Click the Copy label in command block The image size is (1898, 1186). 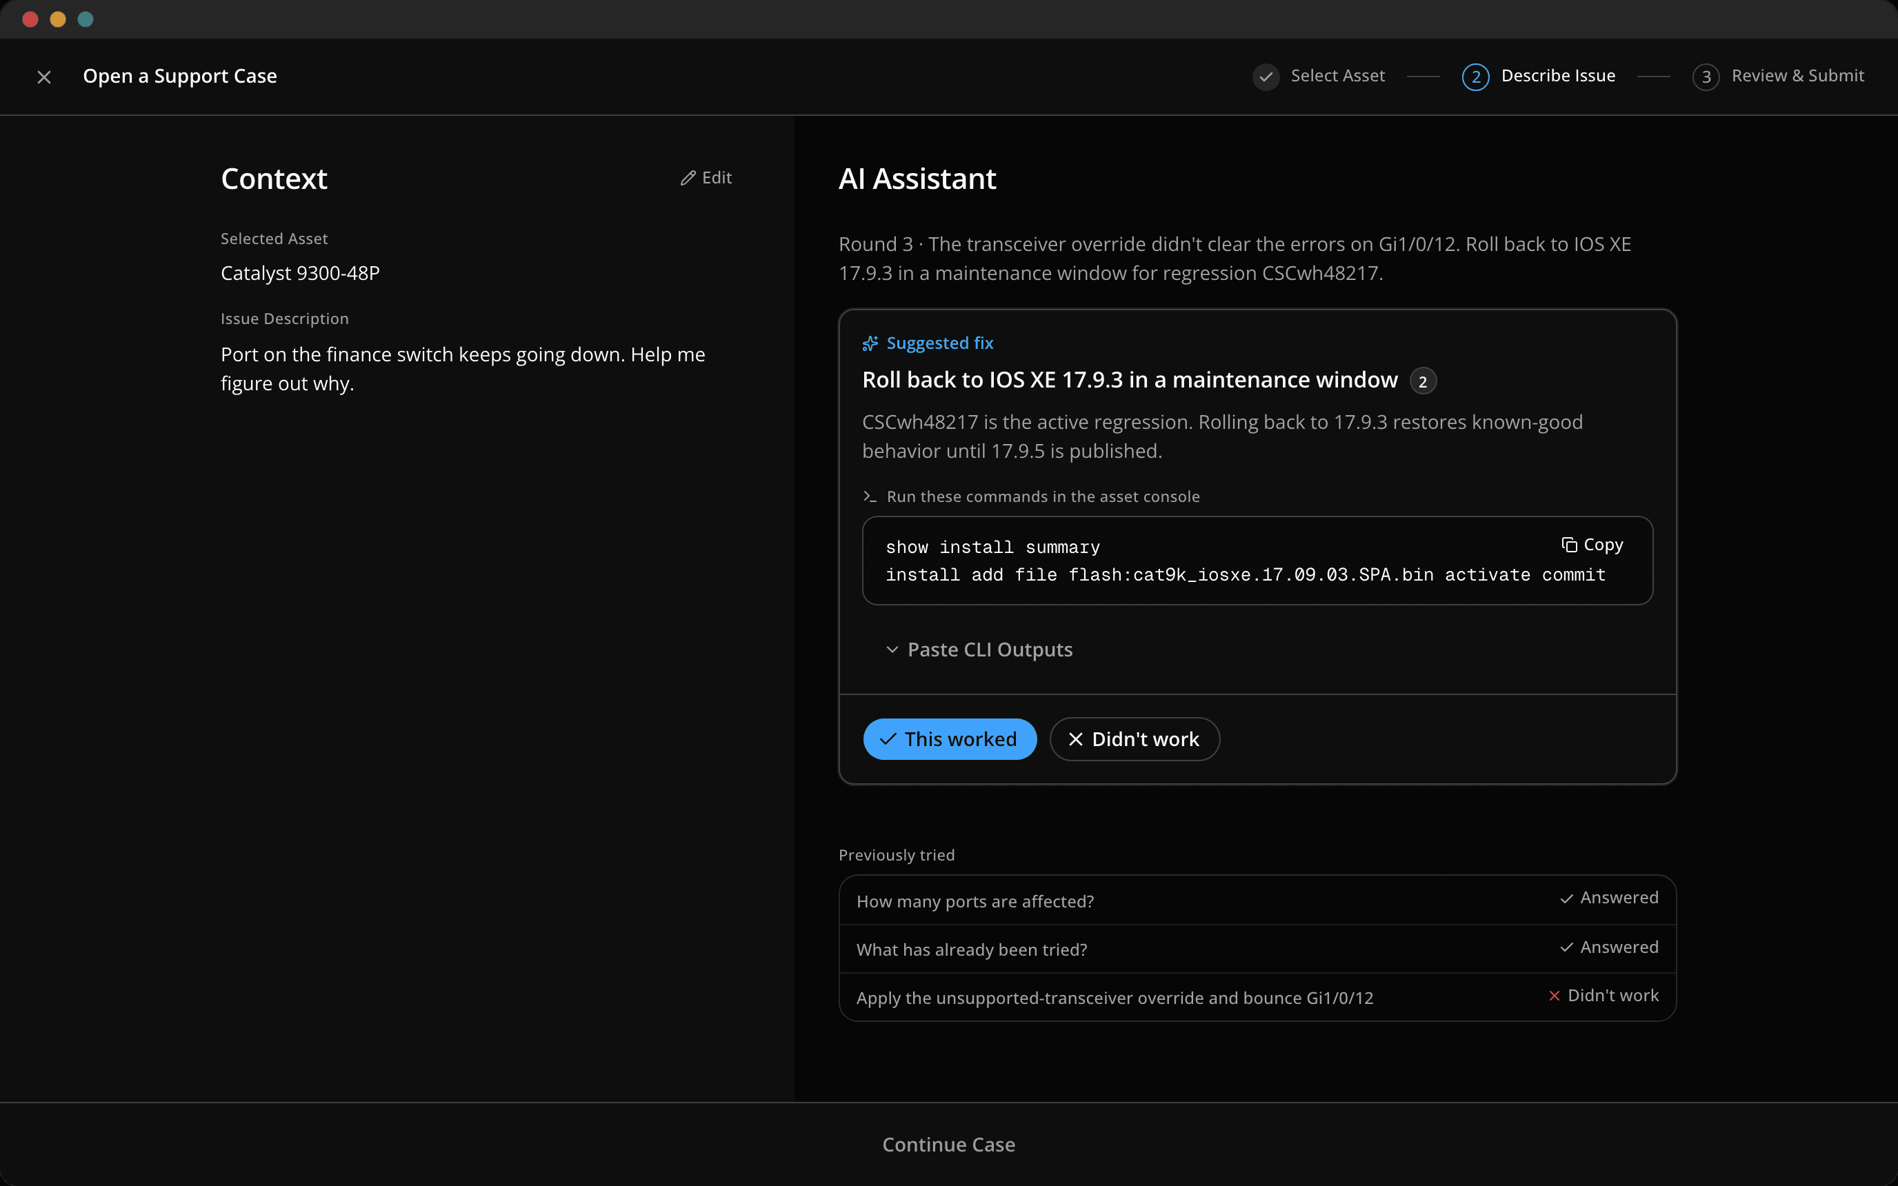[1603, 544]
